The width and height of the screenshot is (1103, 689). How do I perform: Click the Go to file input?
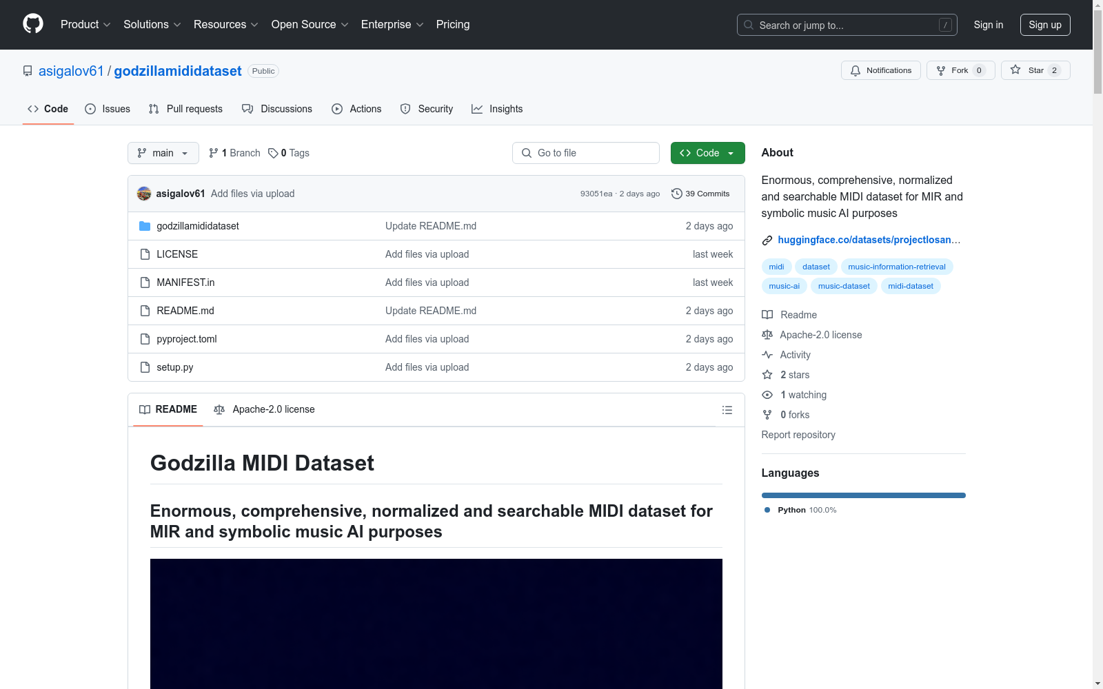pyautogui.click(x=586, y=153)
